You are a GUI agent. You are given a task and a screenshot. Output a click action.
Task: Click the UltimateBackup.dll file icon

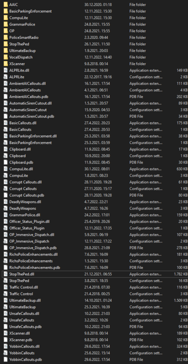point(5,300)
